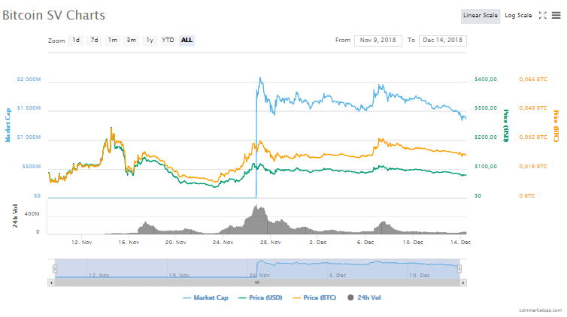This screenshot has width=567, height=317.
Task: Click the 10. Dec date axis label
Action: click(413, 243)
